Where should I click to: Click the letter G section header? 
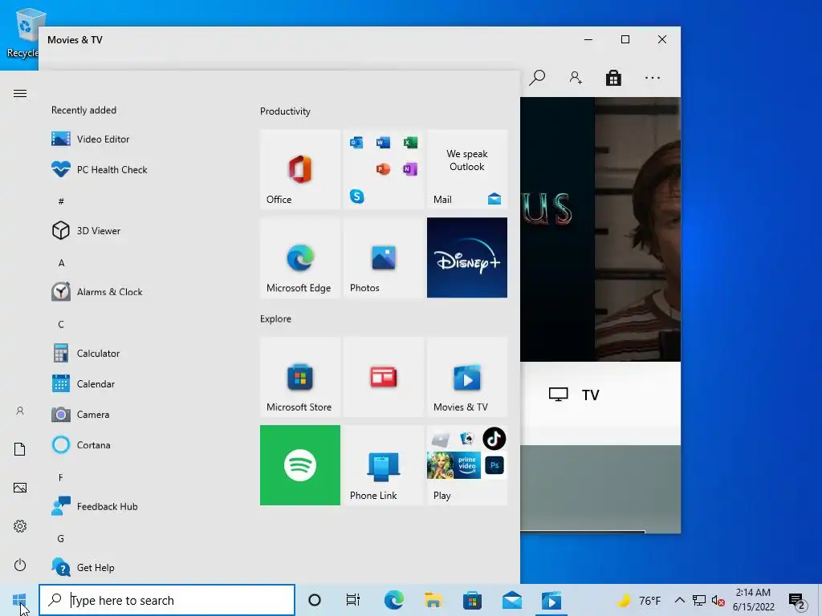[61, 538]
